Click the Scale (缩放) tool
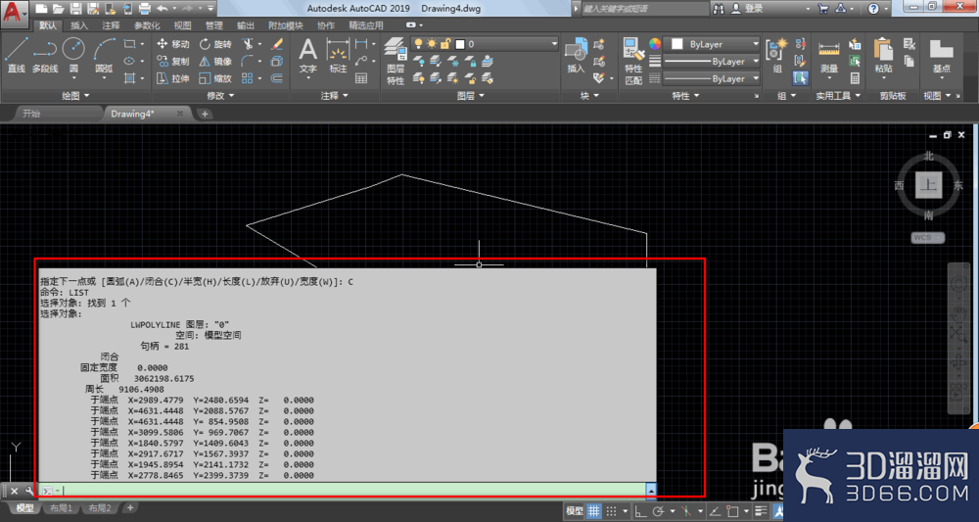This screenshot has width=979, height=522. [x=214, y=78]
